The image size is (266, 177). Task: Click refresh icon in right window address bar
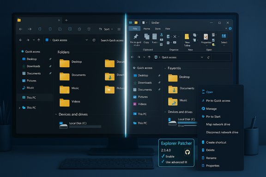pos(208,58)
